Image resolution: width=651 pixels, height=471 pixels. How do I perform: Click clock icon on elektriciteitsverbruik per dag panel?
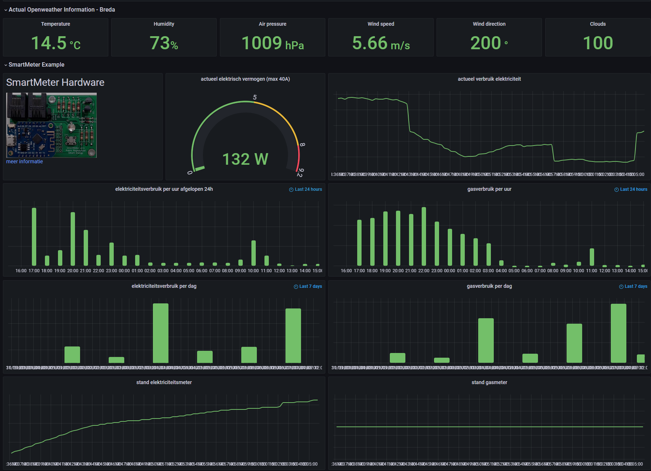[x=296, y=286]
